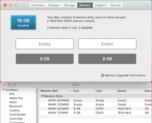Click 1600 MHz speed in BANK 1/DIMM1 row
Image resolution: width=152 pixels, height=123 pixels.
click(124, 113)
